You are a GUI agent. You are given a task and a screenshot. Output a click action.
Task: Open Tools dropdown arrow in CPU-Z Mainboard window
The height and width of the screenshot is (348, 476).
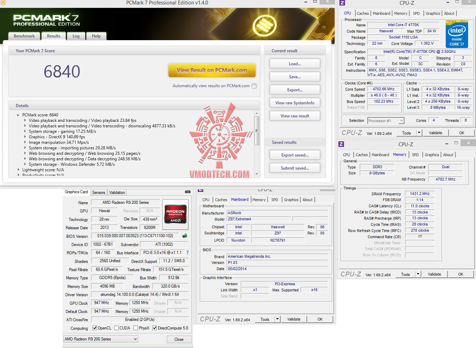tap(277, 319)
